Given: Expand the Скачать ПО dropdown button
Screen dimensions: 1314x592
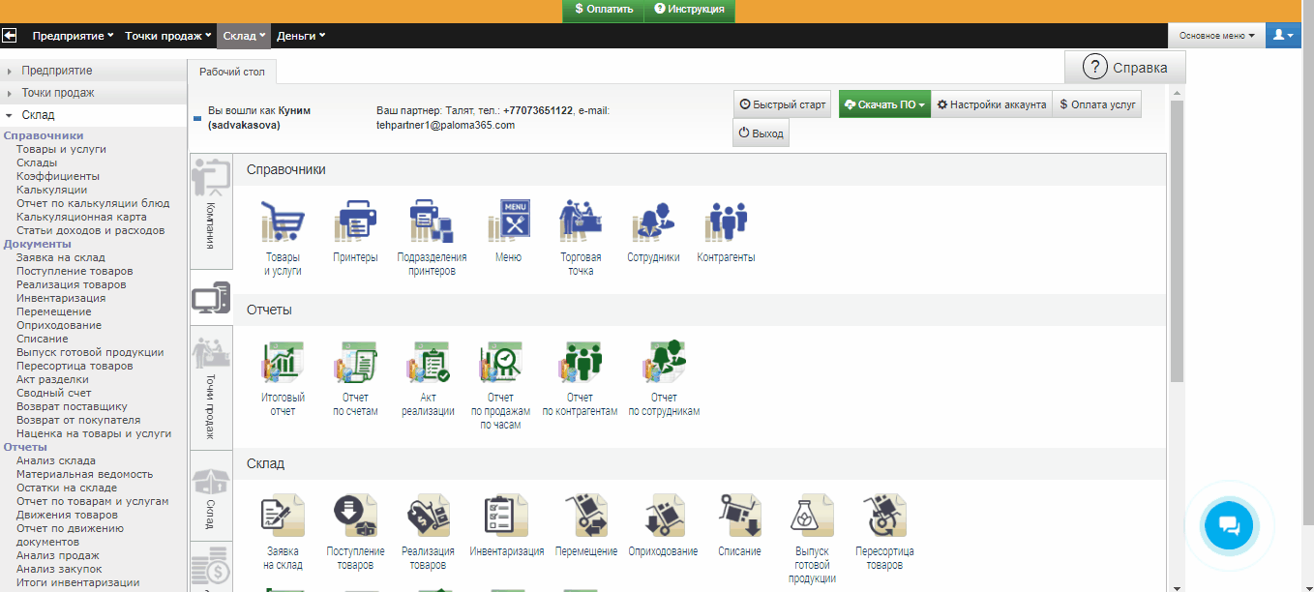Looking at the screenshot, I should click(x=884, y=104).
